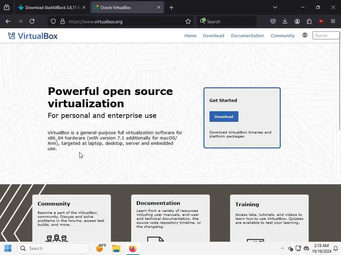Save page to Pocket
Screen dimensions: 341x255
pyautogui.click(x=273, y=22)
